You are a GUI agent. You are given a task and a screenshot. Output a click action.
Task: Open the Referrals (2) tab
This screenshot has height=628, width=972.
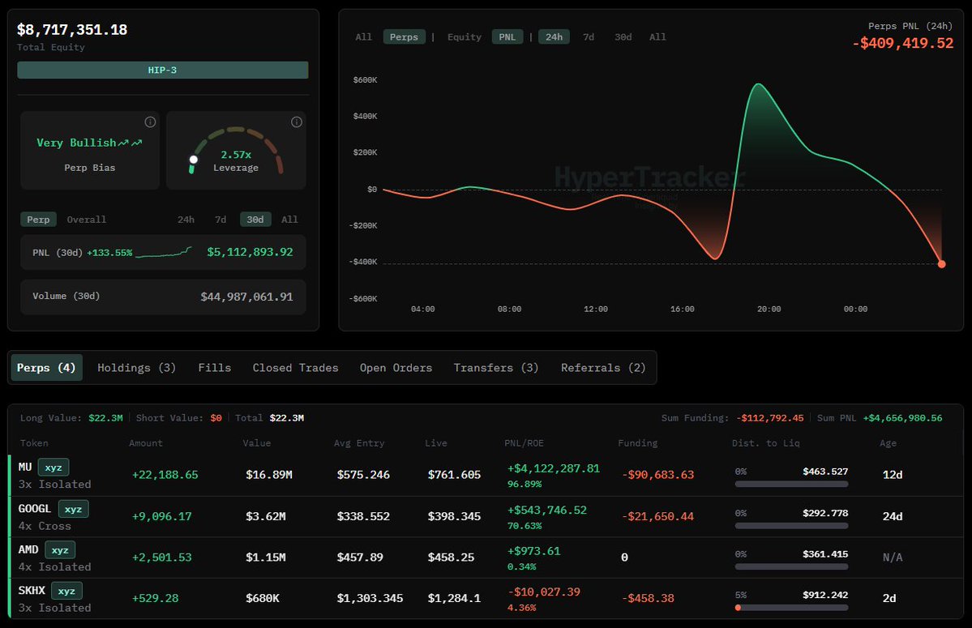pyautogui.click(x=603, y=368)
